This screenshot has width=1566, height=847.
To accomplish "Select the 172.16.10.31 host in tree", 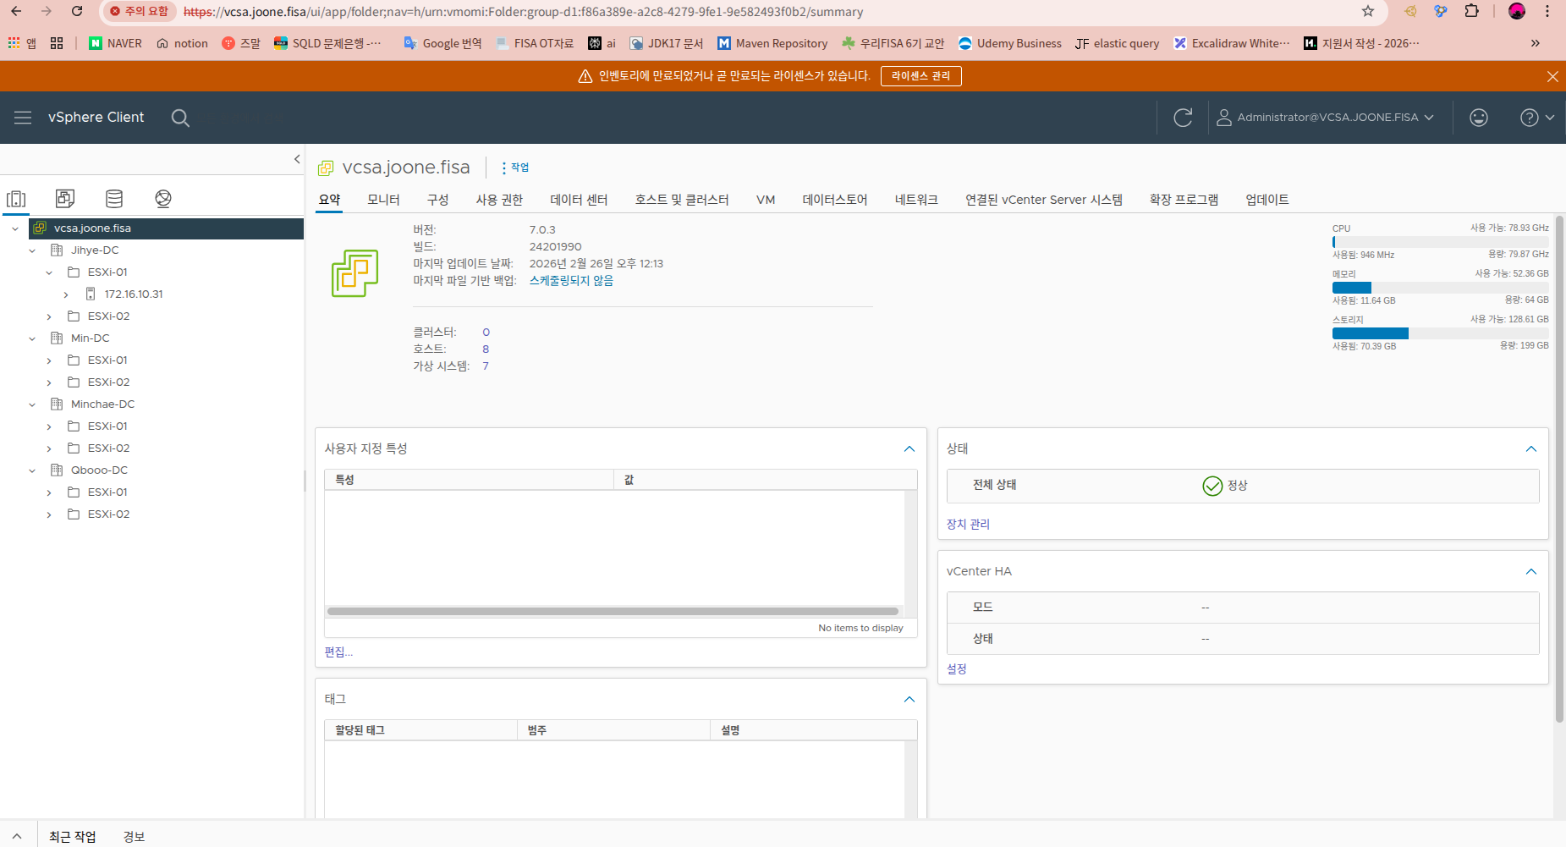I will 134,294.
